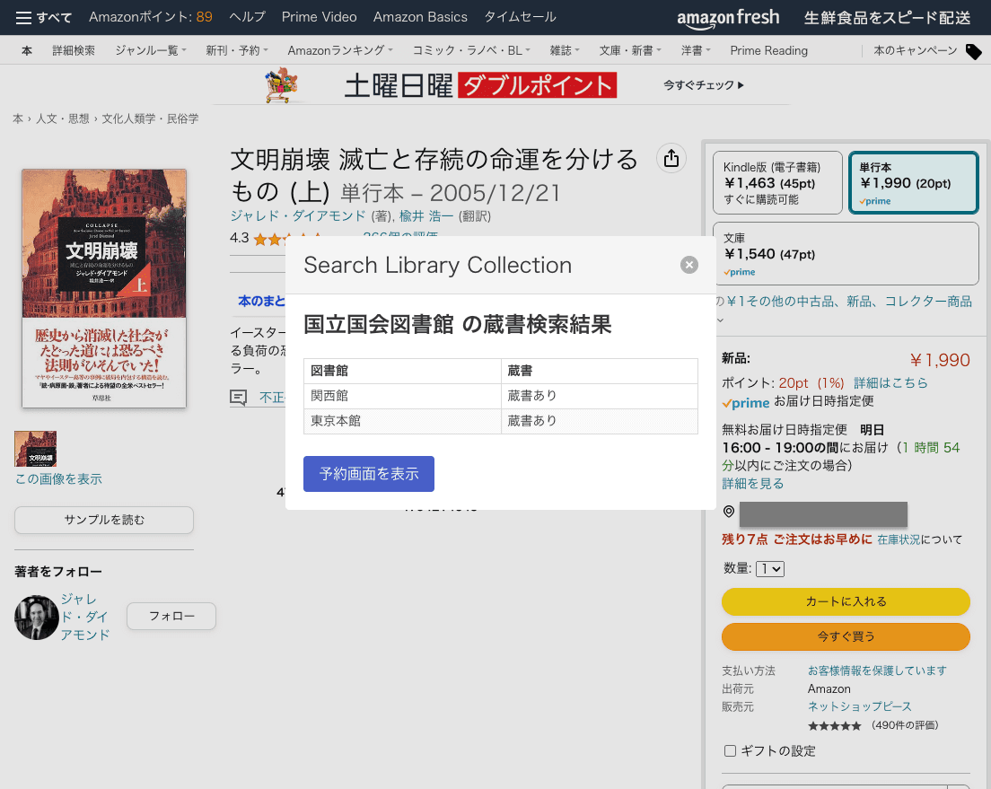Screen dimensions: 991x789
Task: Click 東京本館 row in library table
Action: click(x=501, y=421)
